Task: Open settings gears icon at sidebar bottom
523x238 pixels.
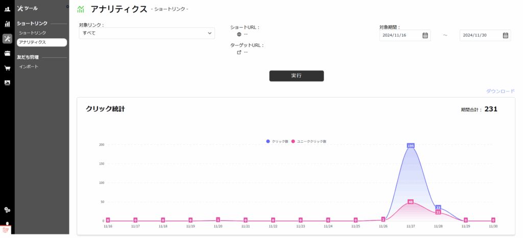Action: point(7,209)
